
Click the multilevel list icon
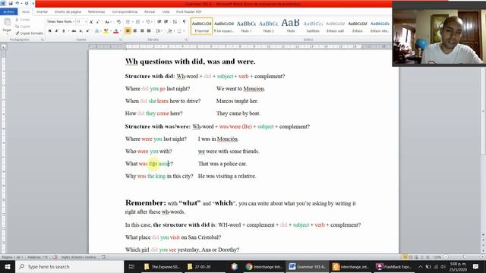149,22
